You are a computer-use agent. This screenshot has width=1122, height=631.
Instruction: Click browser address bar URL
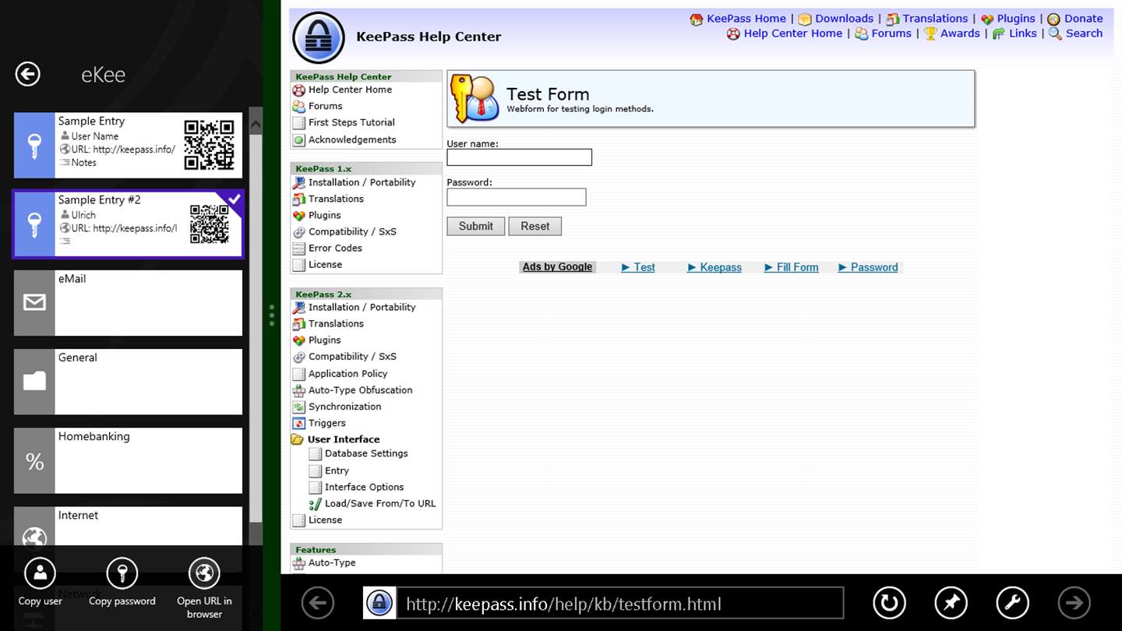point(620,604)
